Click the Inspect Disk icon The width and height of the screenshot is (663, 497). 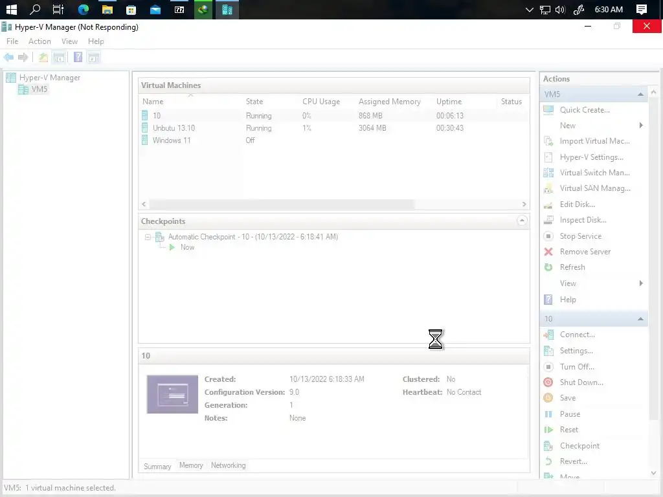(x=548, y=220)
